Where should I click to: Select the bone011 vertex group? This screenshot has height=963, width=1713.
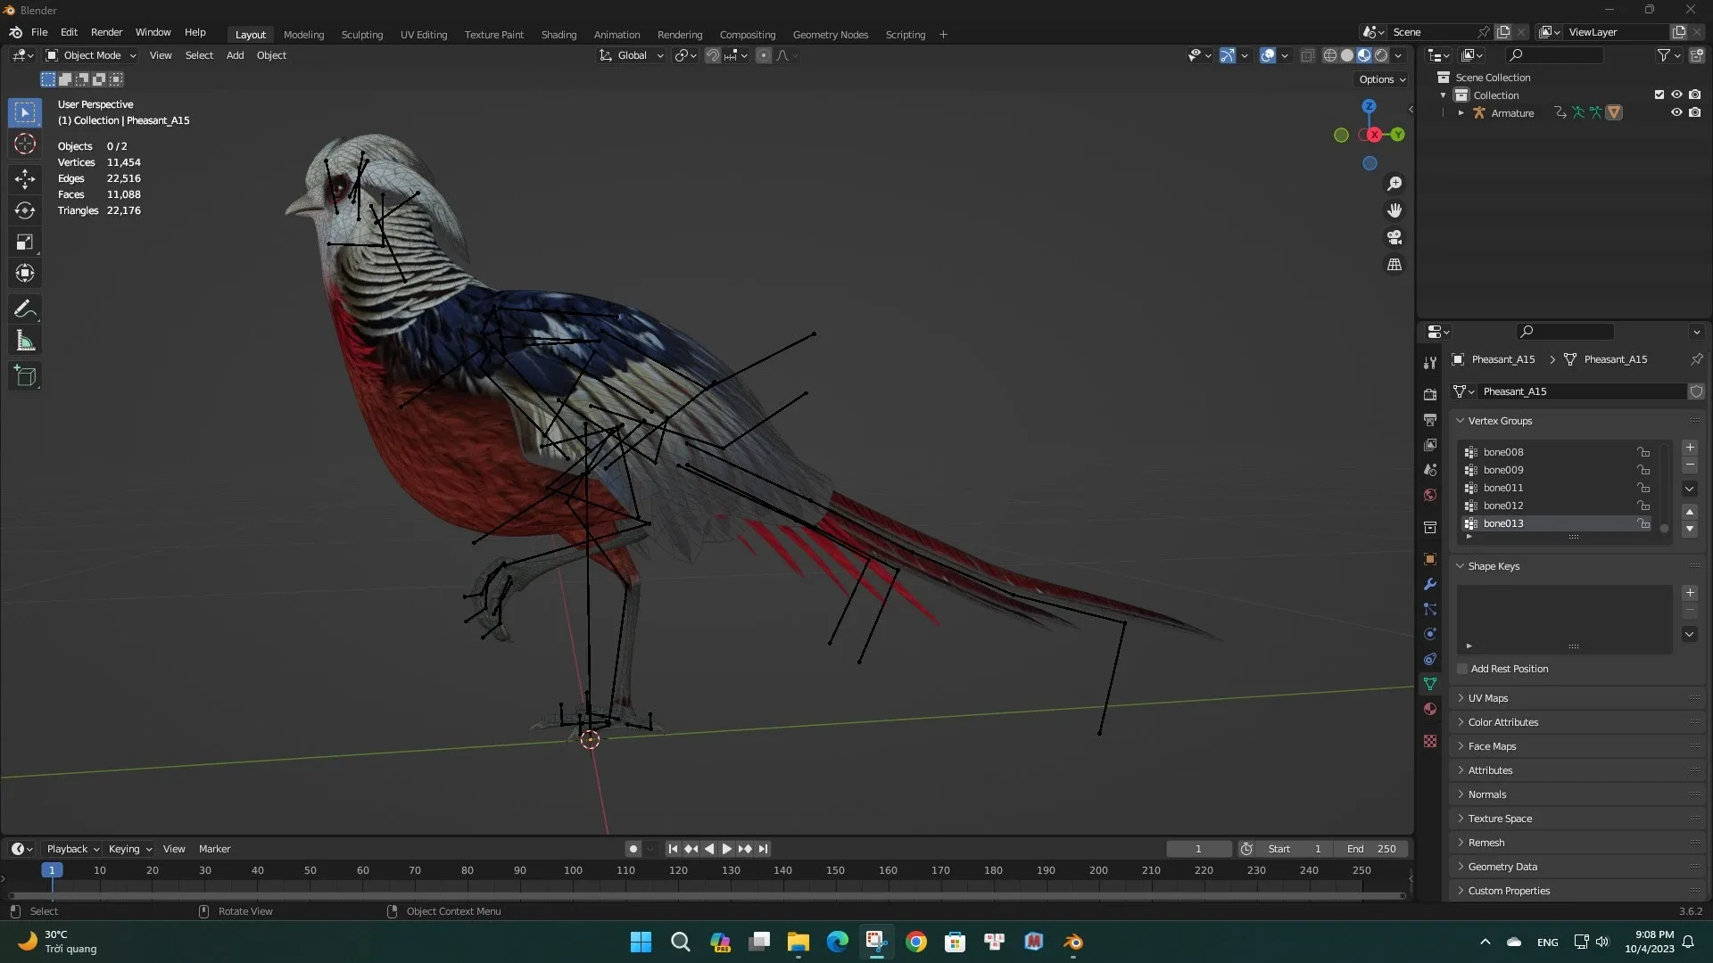[1556, 488]
